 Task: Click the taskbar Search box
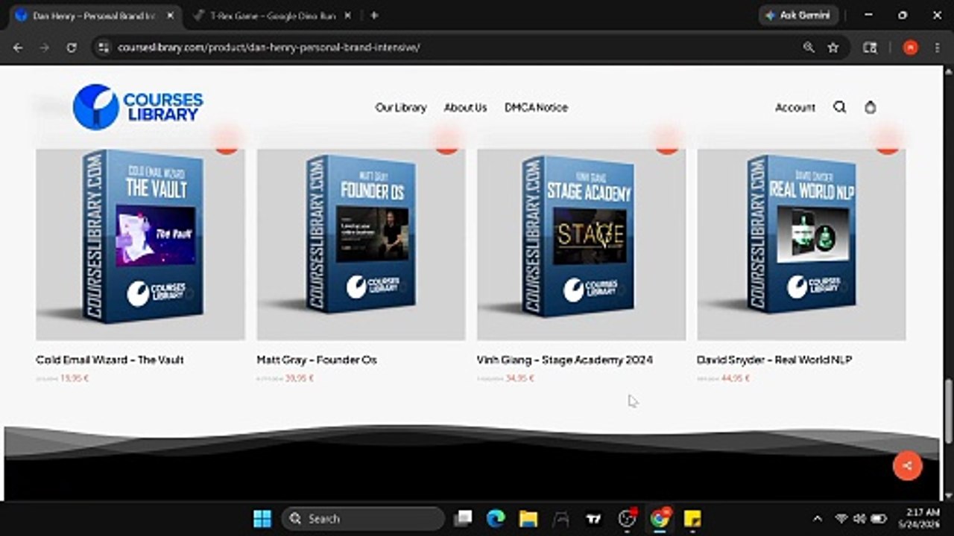click(x=363, y=518)
